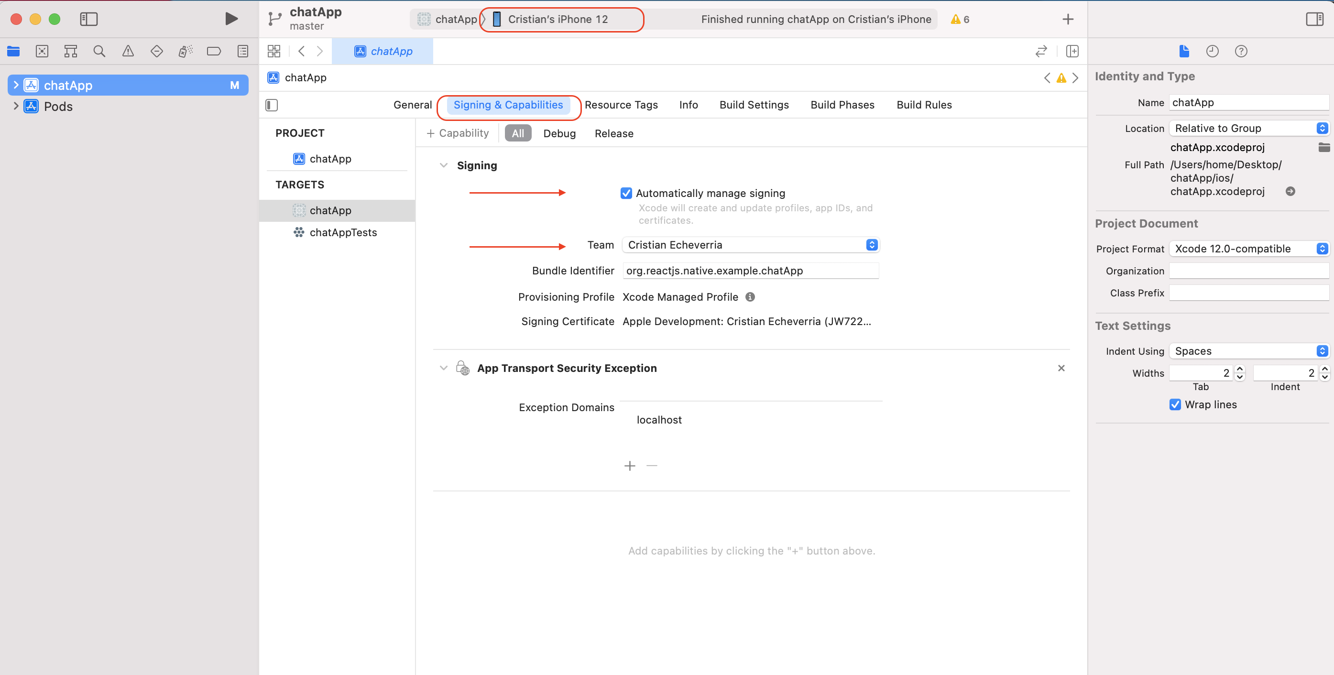Choose Cristian's iPhone 12 run destination

(x=550, y=19)
